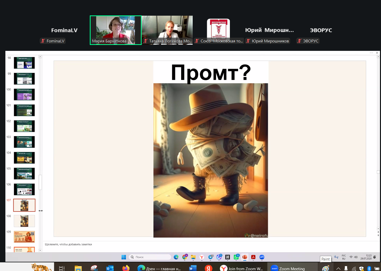Select slide 109 thumbnail

(x=24, y=237)
